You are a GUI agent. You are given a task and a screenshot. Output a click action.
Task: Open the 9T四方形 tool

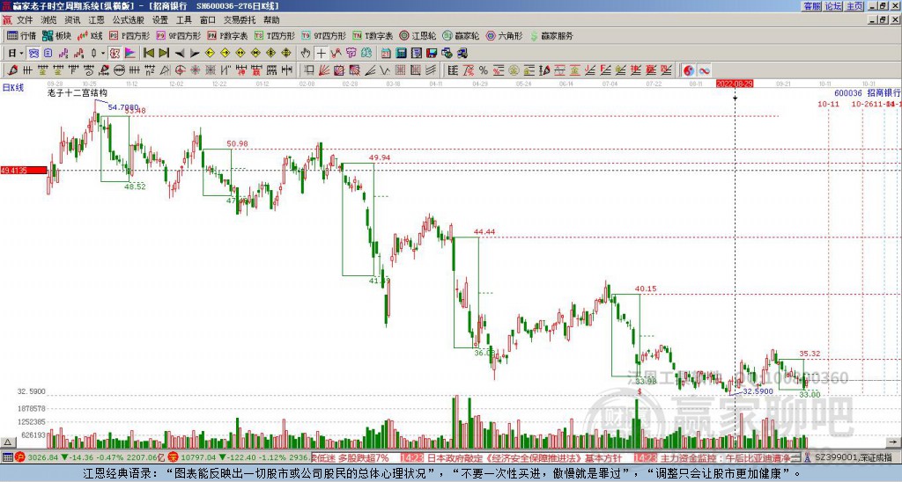pyautogui.click(x=323, y=35)
